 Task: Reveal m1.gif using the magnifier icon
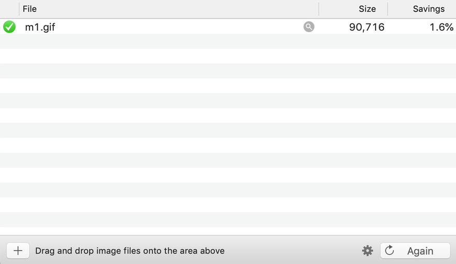[x=309, y=27]
